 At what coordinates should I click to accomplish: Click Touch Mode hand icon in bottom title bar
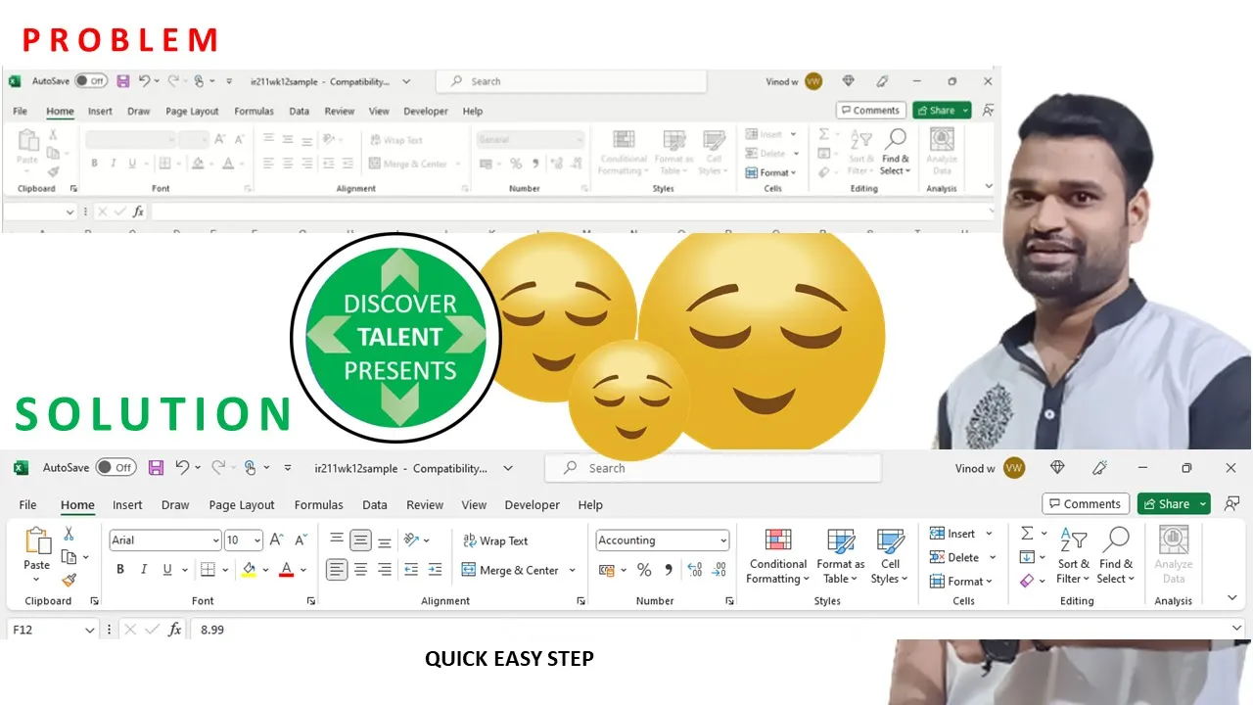(251, 468)
